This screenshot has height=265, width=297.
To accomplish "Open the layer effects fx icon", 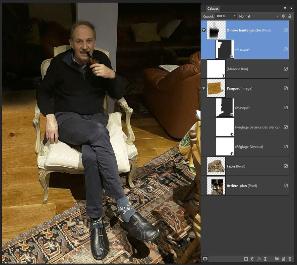I will 259,259.
